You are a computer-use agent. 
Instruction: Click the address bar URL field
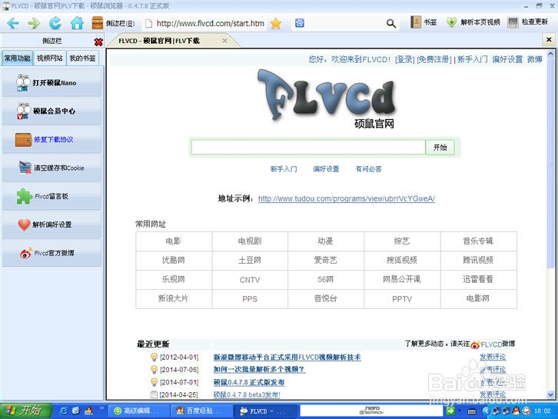[210, 24]
